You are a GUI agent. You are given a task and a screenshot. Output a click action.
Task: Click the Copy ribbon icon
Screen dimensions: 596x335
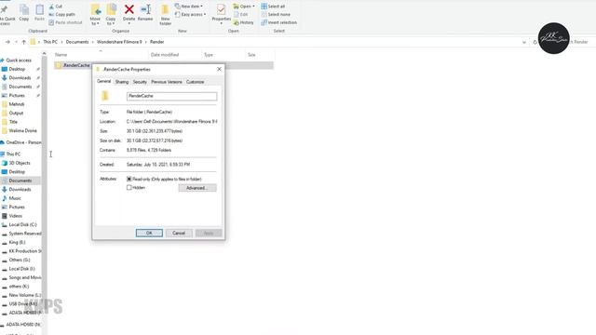24,12
